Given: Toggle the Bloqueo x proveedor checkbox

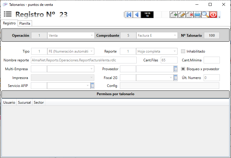Looking at the screenshot, I should [x=183, y=69].
